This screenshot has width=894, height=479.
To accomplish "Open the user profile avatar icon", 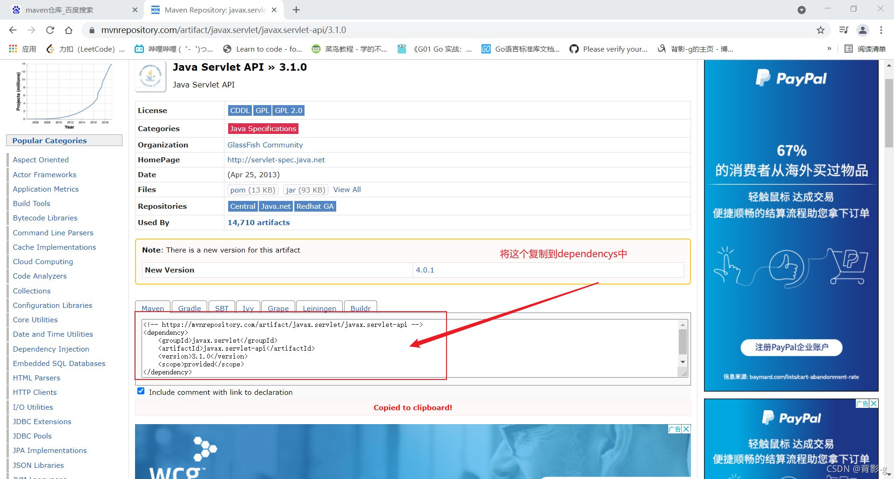I will pyautogui.click(x=862, y=30).
